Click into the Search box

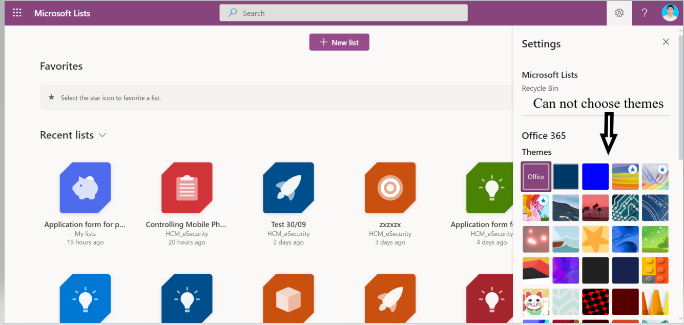[x=343, y=13]
